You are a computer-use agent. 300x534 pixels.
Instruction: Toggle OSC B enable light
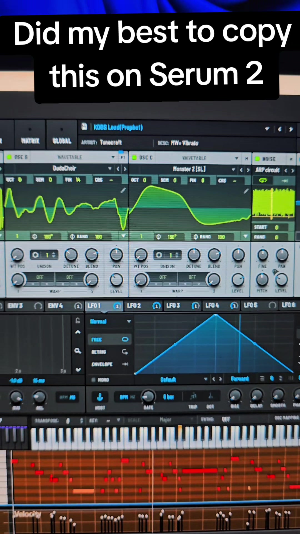click(9, 157)
